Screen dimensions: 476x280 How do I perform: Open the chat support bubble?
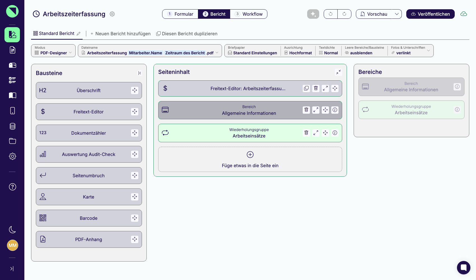[464, 268]
